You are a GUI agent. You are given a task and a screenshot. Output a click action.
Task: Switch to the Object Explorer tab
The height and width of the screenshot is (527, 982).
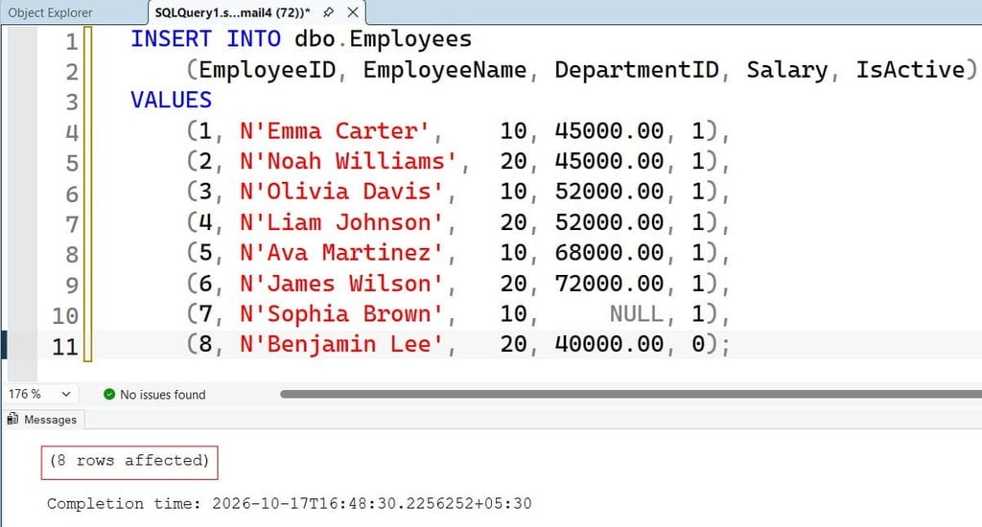(x=50, y=12)
